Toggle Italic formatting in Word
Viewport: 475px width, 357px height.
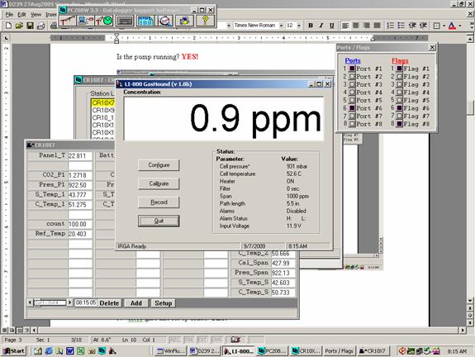click(x=321, y=26)
